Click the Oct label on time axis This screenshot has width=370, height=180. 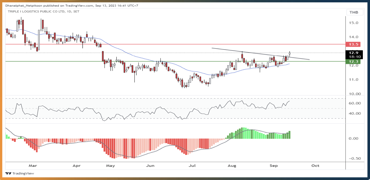(x=316, y=166)
